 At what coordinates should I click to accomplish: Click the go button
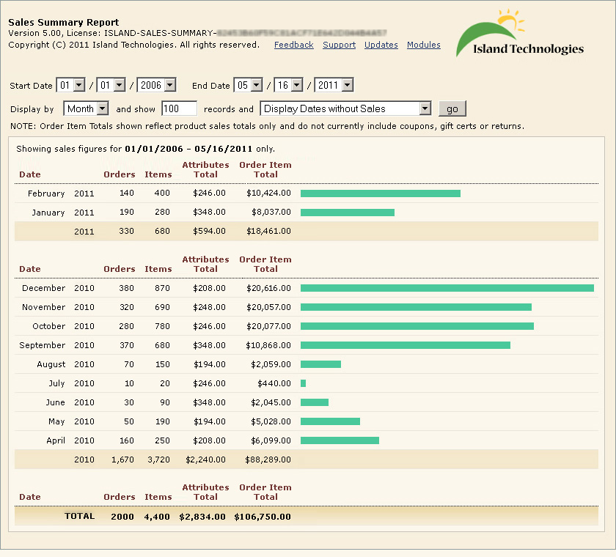452,109
